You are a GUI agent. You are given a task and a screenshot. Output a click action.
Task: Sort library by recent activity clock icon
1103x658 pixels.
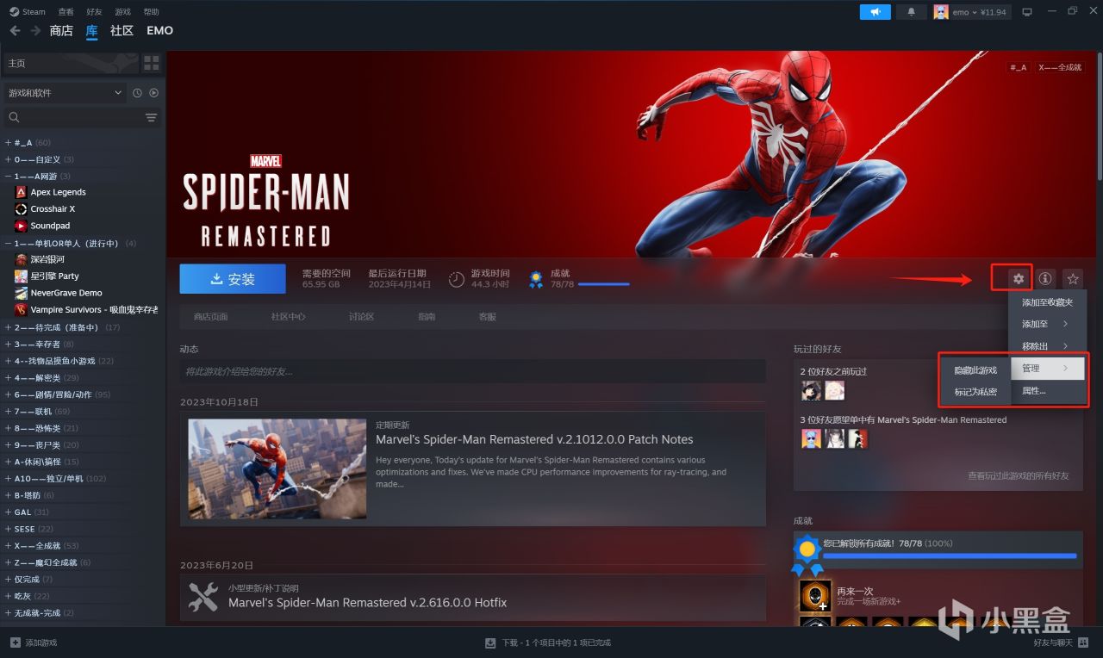(137, 93)
